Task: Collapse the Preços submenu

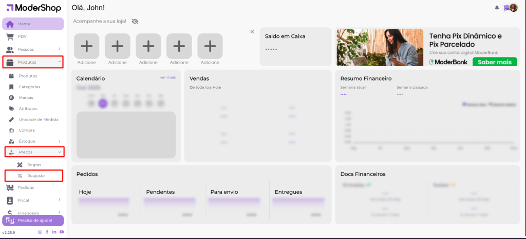Action: [60, 152]
